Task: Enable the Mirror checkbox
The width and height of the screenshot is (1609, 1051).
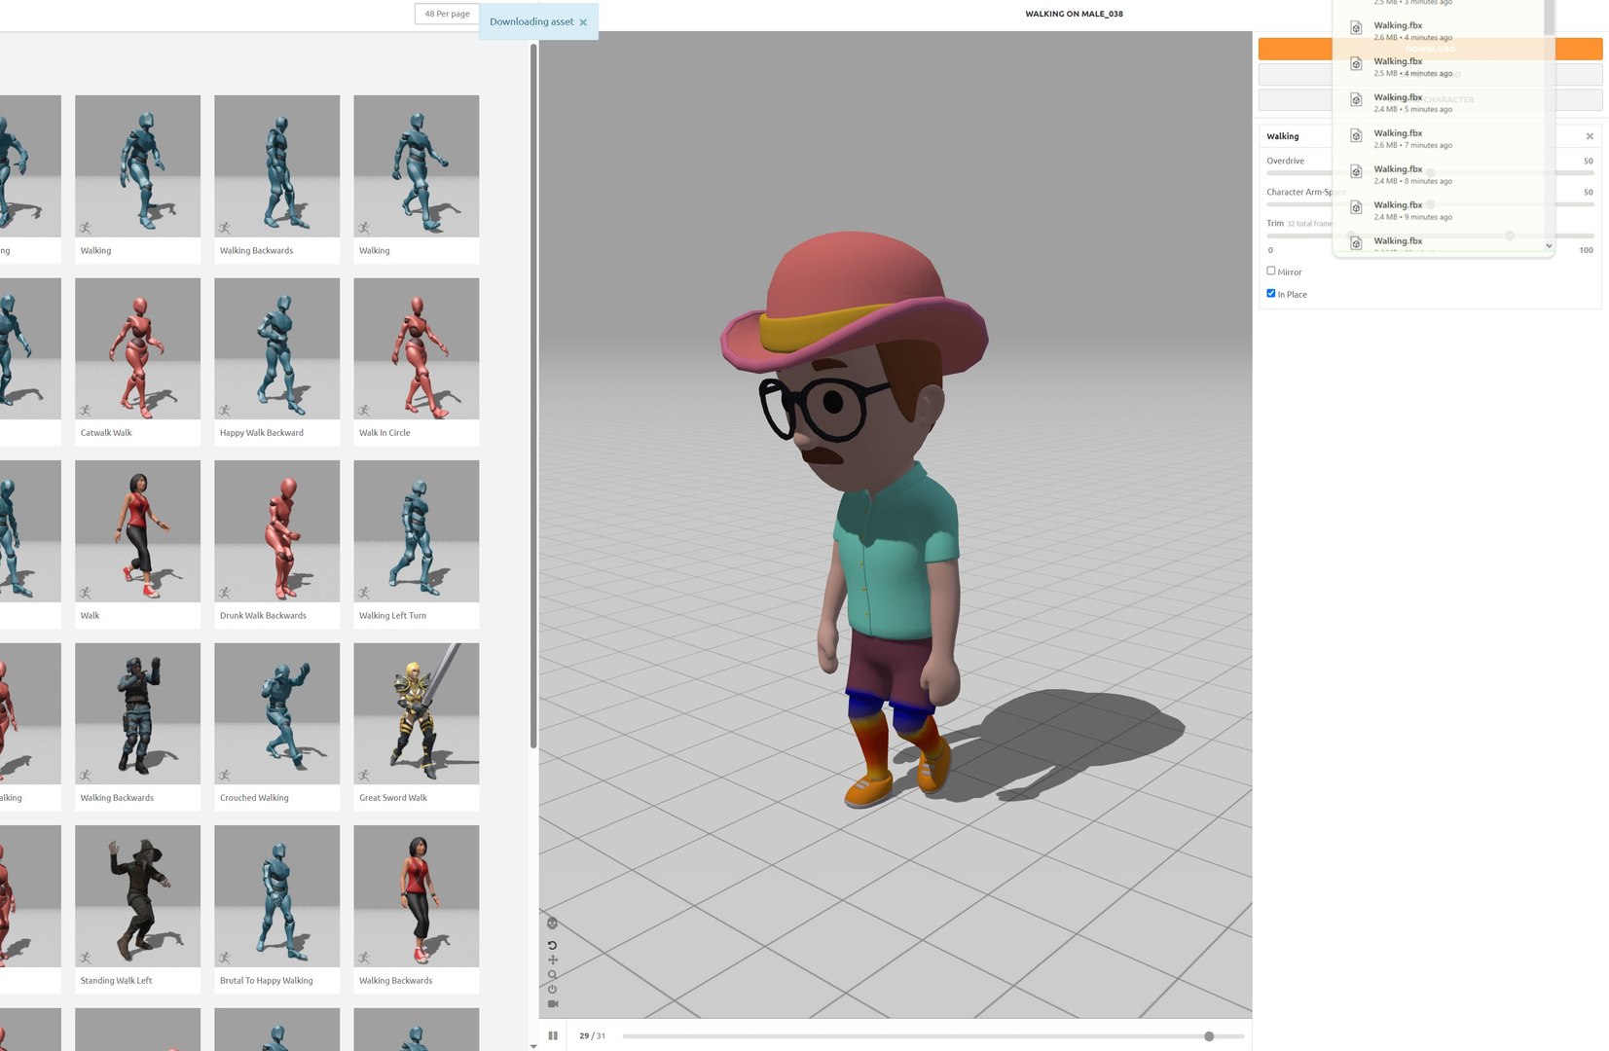Action: (x=1270, y=271)
